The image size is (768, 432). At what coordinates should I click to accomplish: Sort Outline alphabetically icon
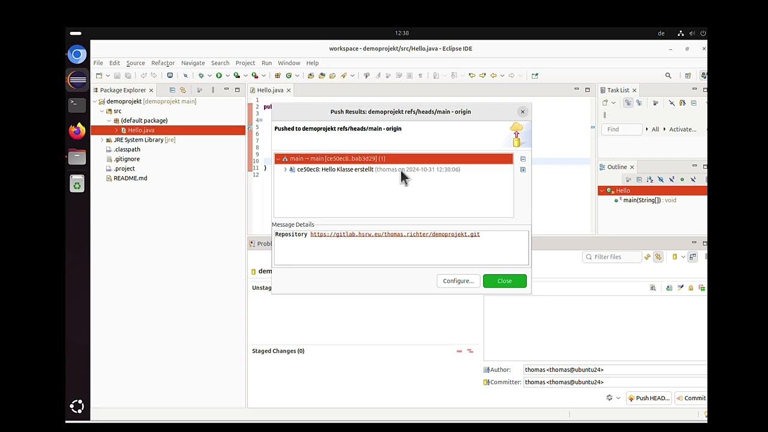tap(650, 179)
